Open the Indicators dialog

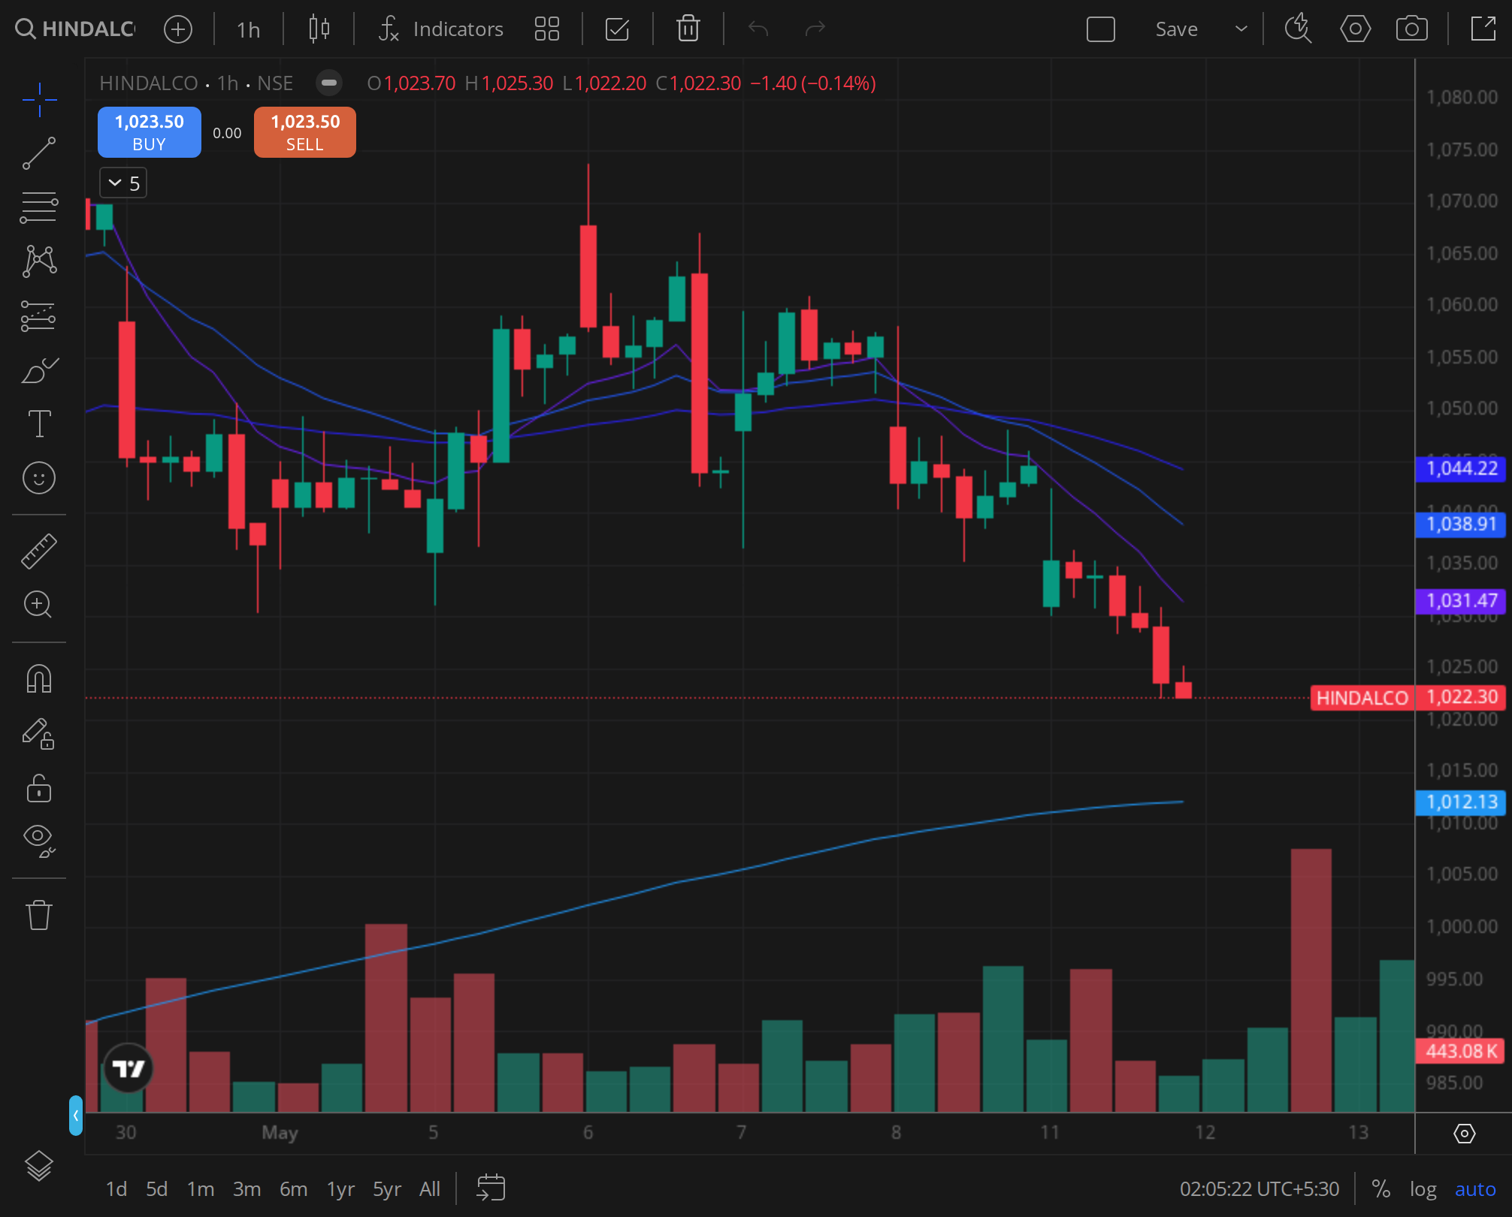pyautogui.click(x=441, y=29)
